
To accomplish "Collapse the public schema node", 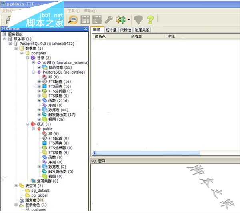I will pyautogui.click(x=33, y=129).
